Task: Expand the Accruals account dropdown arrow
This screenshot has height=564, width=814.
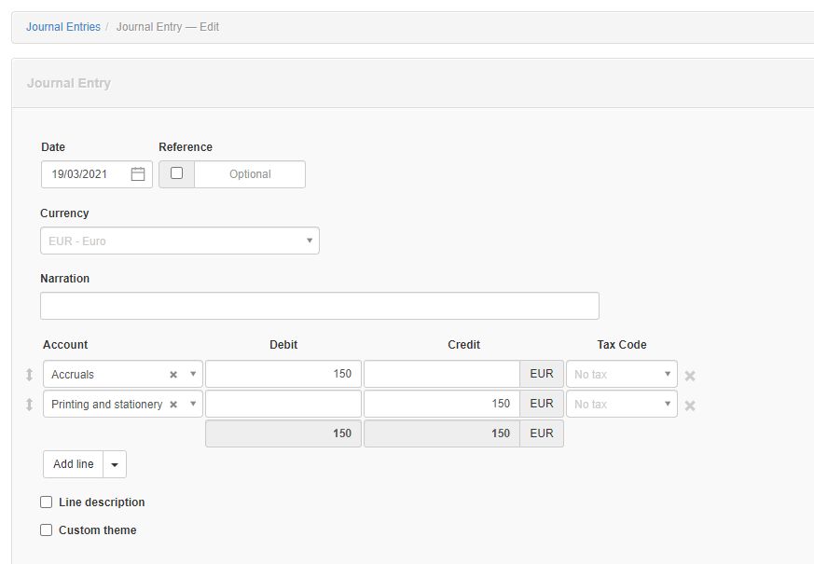Action: [193, 374]
